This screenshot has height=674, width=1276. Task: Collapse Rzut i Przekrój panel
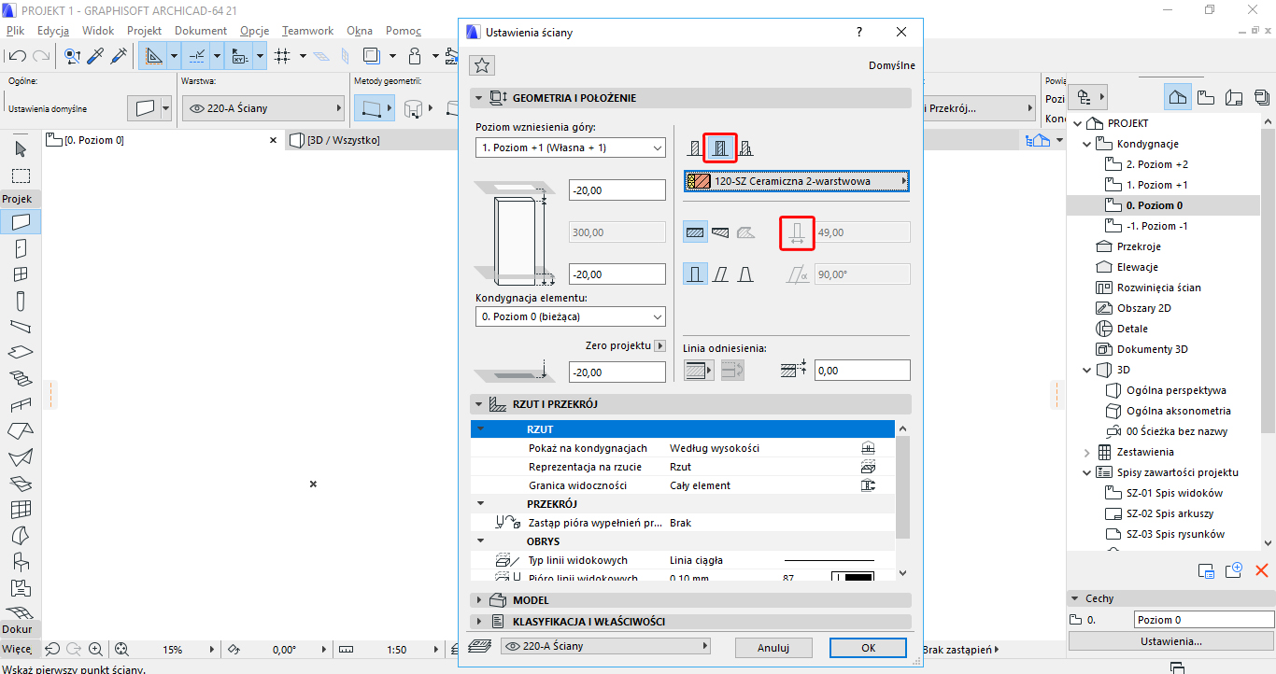(x=480, y=404)
